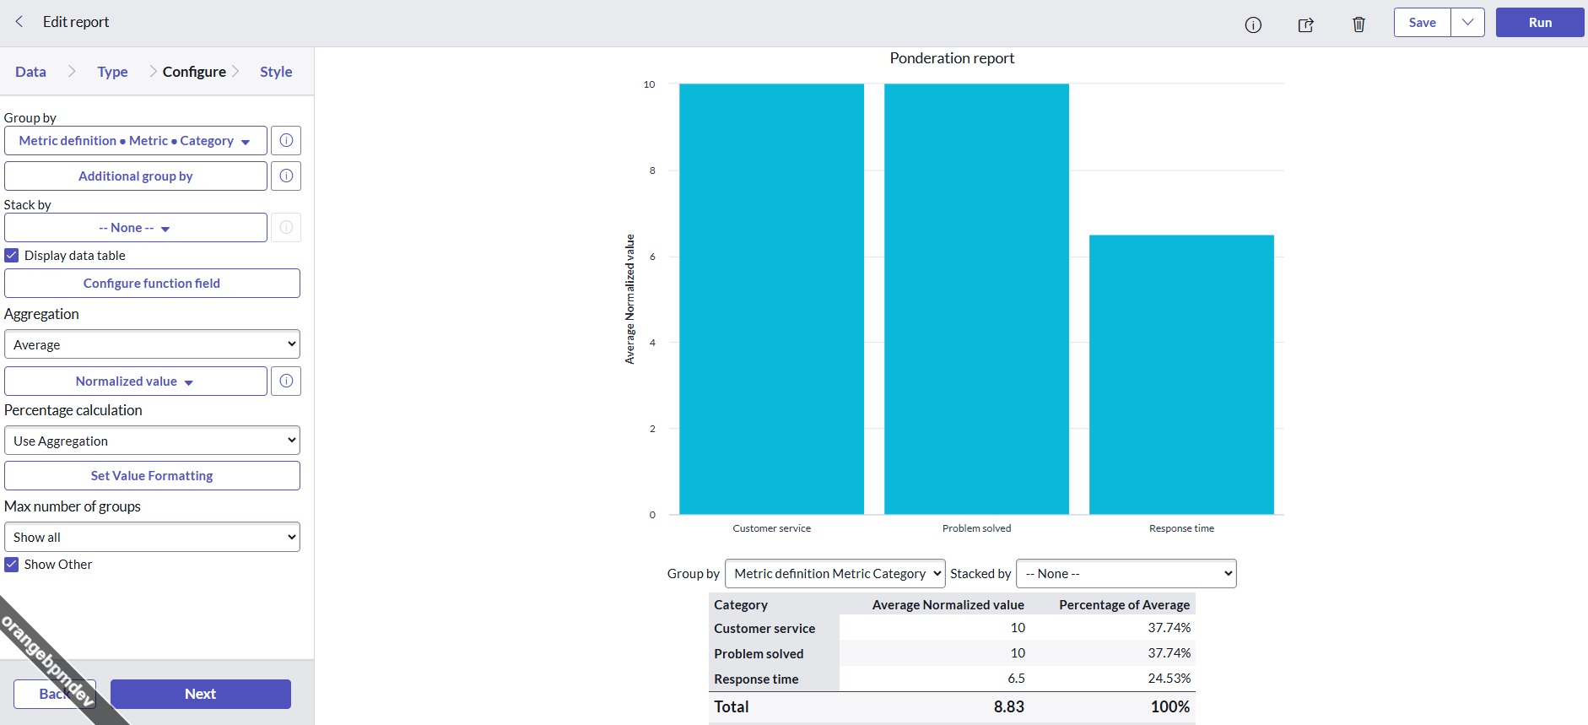Click the Save button
Viewport: 1588px width, 725px height.
click(x=1423, y=23)
